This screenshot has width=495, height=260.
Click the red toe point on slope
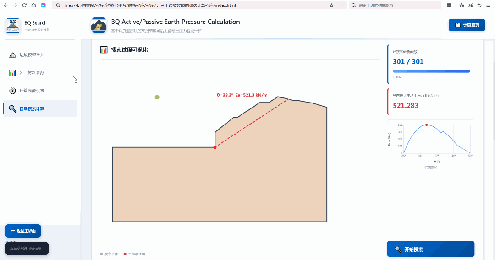tap(215, 147)
